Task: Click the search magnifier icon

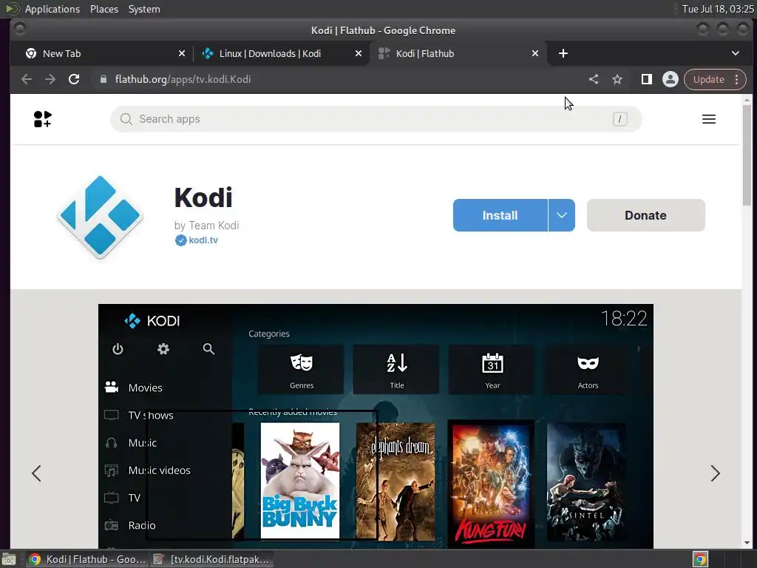Action: (126, 119)
